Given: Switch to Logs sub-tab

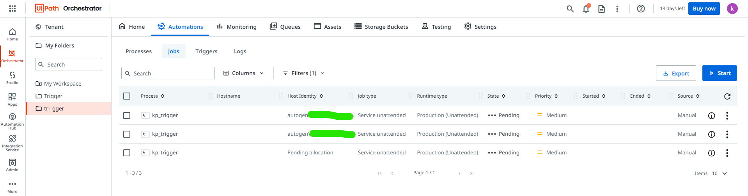Looking at the screenshot, I should pyautogui.click(x=240, y=51).
